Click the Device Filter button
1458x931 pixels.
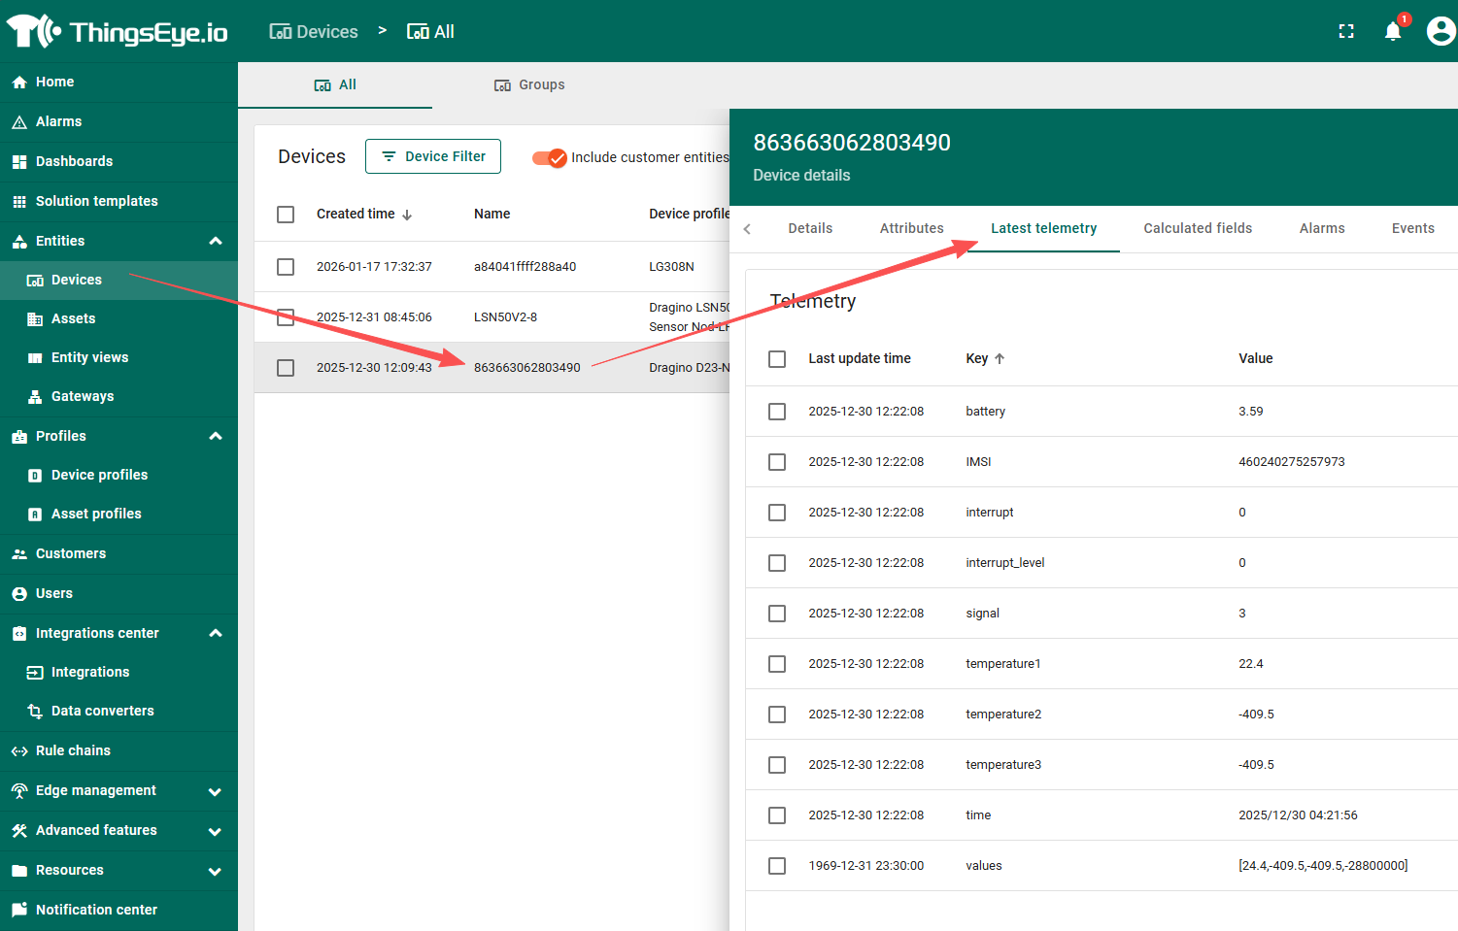[433, 156]
